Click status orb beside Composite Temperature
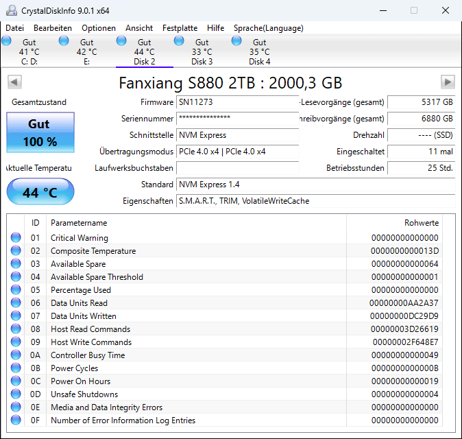 pyautogui.click(x=16, y=250)
